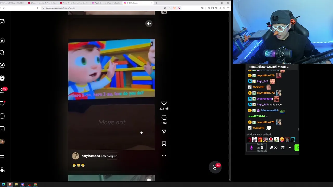Toggle audio on the next reel below
Screen dimensions: 333x187
(x=149, y=179)
